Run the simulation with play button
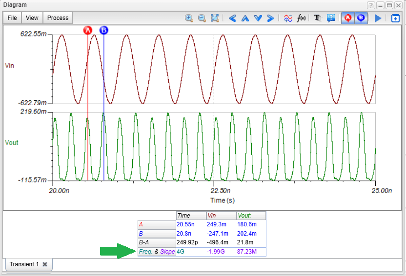The image size is (406, 276). (378, 18)
